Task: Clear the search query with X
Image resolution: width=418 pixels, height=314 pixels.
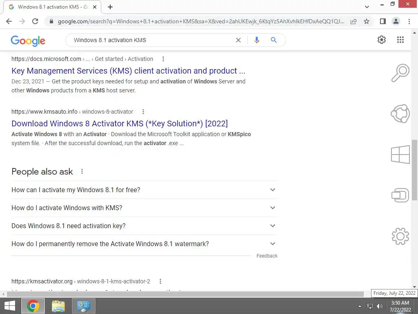Action: [x=238, y=40]
